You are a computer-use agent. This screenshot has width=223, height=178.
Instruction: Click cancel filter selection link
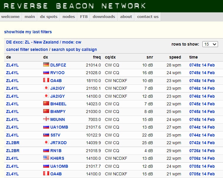[x=27, y=49]
